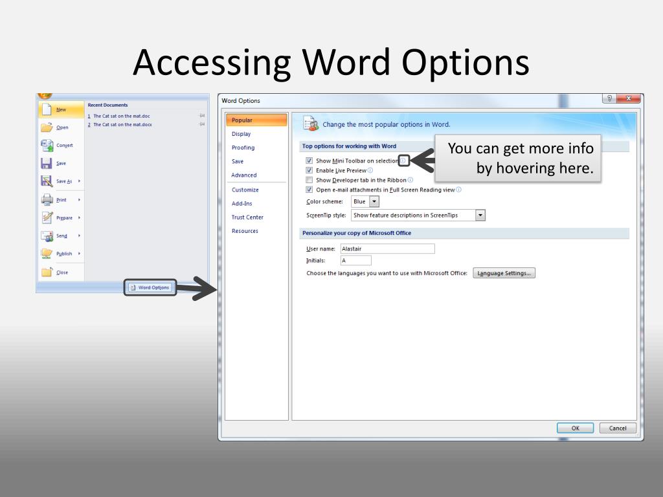Click the Word Options dialog help button
Image resolution: width=663 pixels, height=497 pixels.
coord(609,98)
